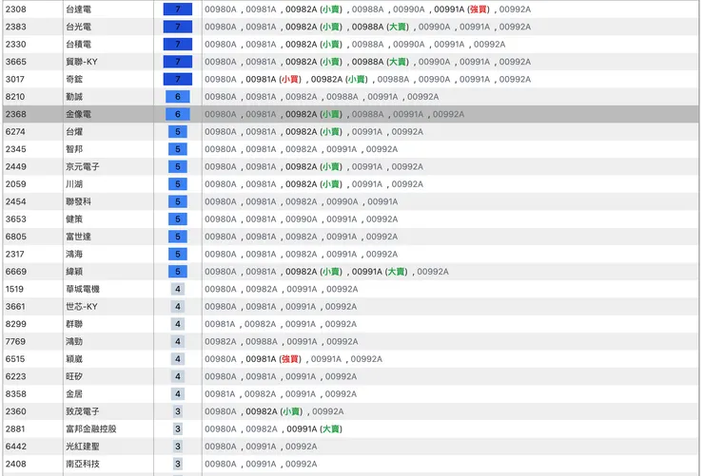Viewport: 704px width, 476px height.
Task: Click the 7 count badge in 2308 row
Action: (x=178, y=10)
